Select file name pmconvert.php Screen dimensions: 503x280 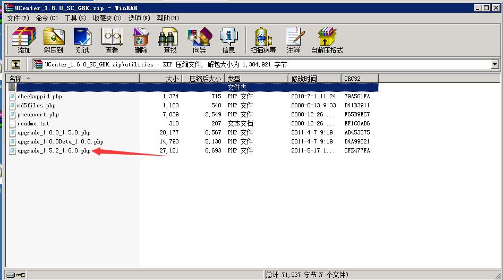[38, 114]
